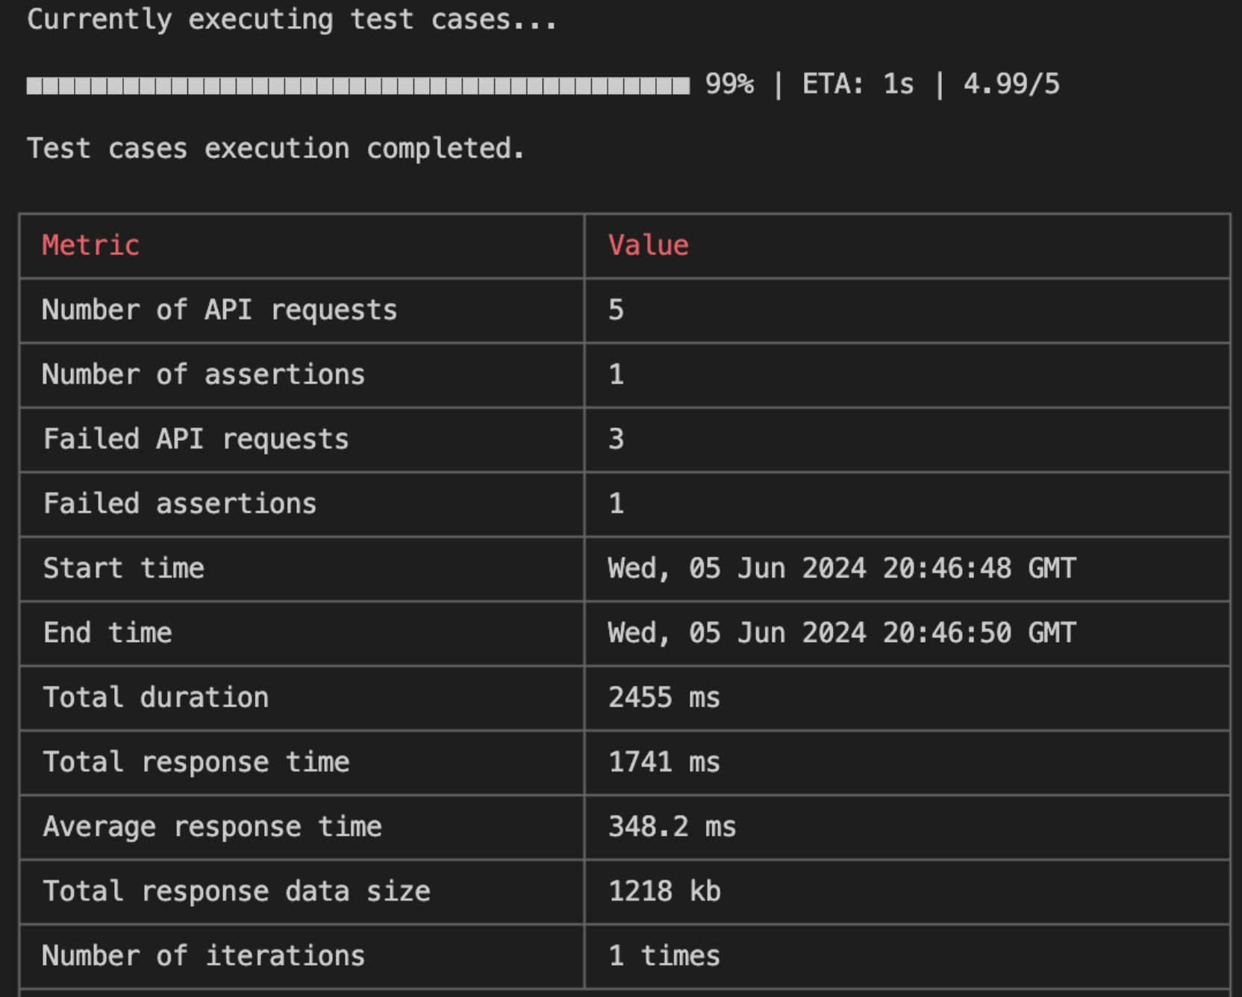This screenshot has height=997, width=1242.
Task: Click the '348.2 ms' average value
Action: pyautogui.click(x=673, y=827)
